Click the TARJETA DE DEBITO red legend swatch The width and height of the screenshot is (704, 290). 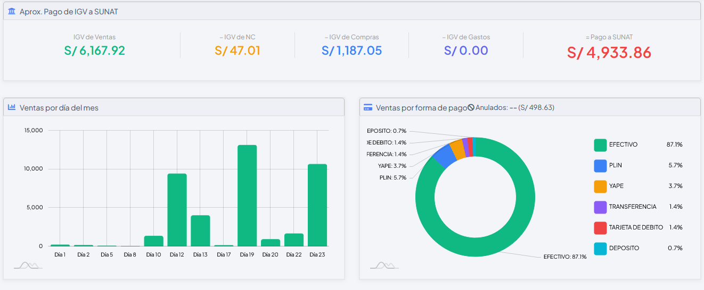point(600,227)
